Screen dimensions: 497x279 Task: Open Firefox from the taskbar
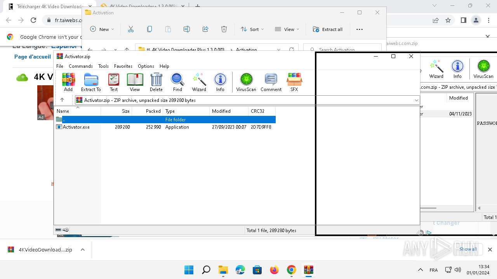pos(275,270)
